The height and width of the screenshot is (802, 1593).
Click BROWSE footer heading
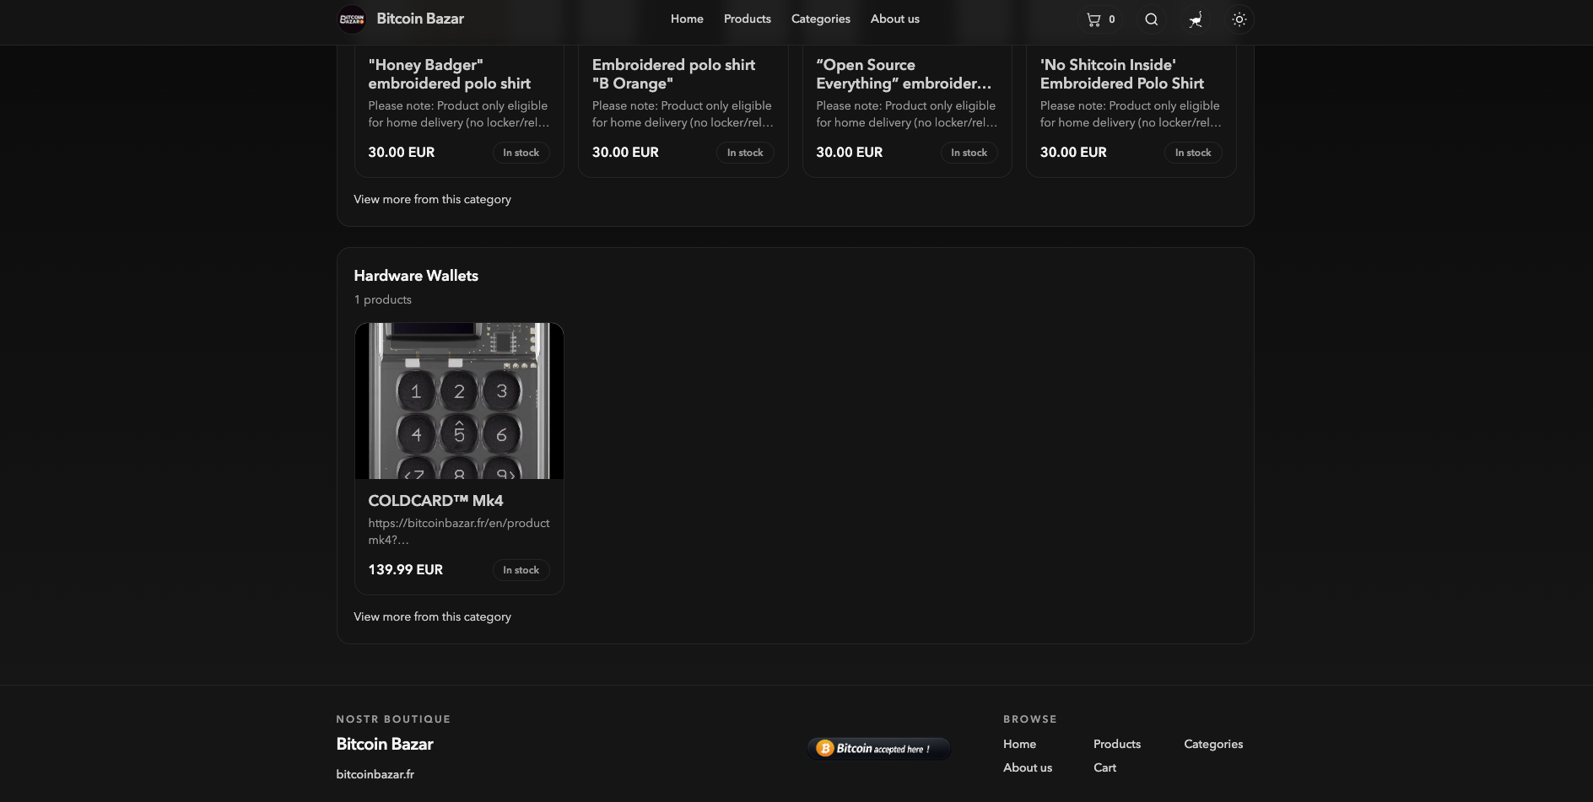pyautogui.click(x=1030, y=719)
